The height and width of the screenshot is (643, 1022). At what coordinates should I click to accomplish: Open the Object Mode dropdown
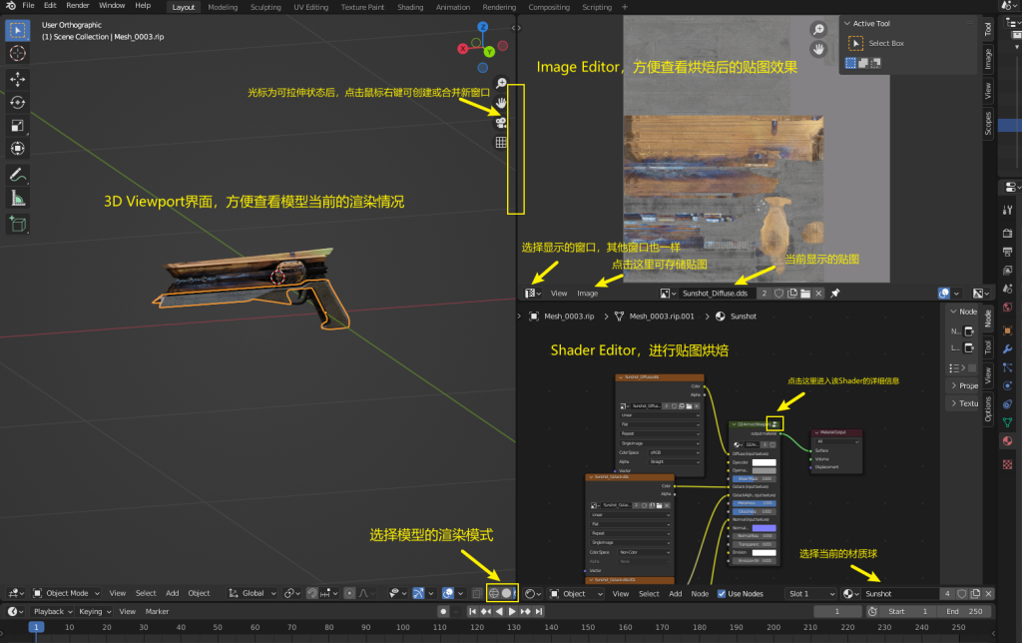pos(68,593)
